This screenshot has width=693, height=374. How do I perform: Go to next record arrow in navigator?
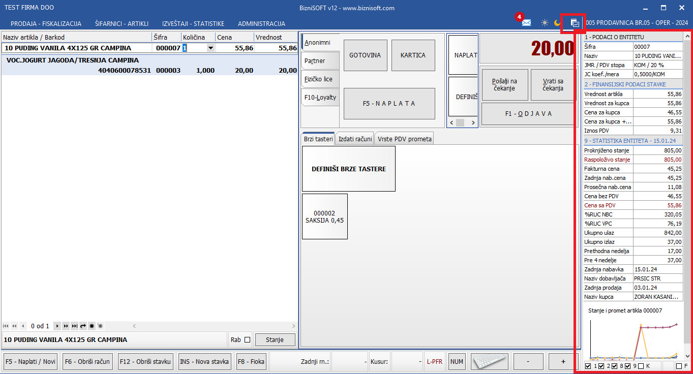pos(57,326)
